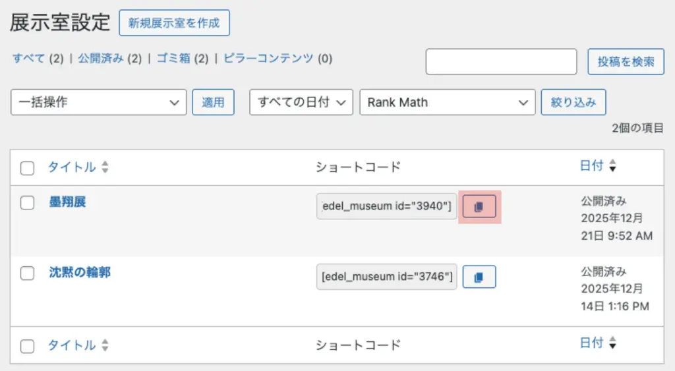
Task: Click sort arrows beside footer タイトル
Action: 105,345
